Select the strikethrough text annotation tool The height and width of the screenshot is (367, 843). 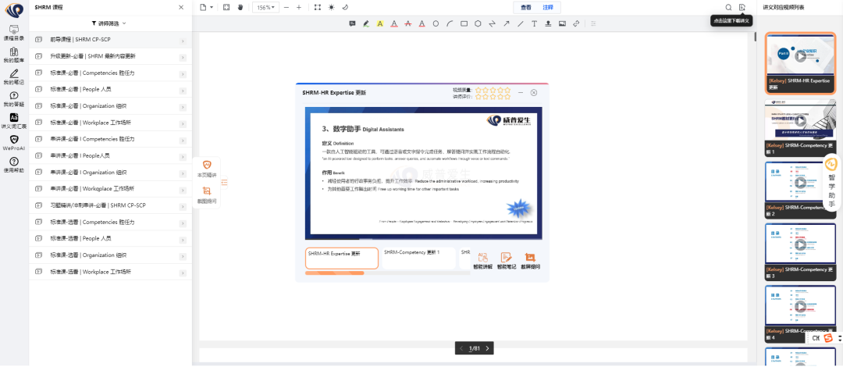(x=408, y=23)
